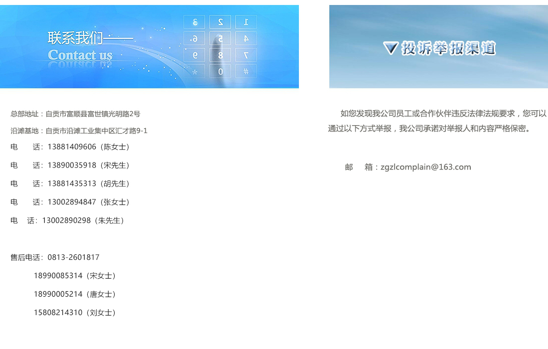Screen dimensions: 548x349
Task: Click phone number 13881409606 for 陈女士
Action: tap(72, 147)
